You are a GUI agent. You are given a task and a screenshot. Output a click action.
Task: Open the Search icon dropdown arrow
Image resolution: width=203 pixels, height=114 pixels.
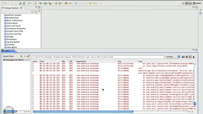coord(72,3)
